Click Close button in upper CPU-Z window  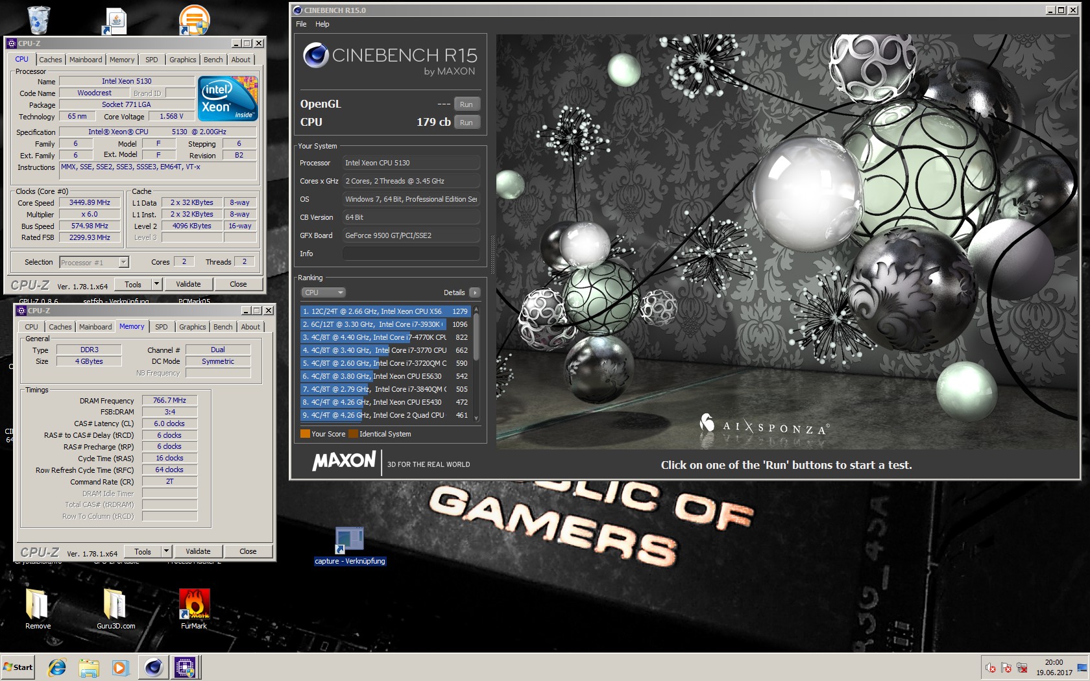tap(238, 284)
